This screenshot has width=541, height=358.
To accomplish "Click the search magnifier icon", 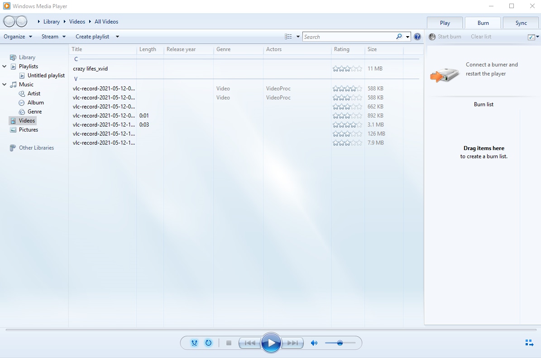I will [399, 37].
